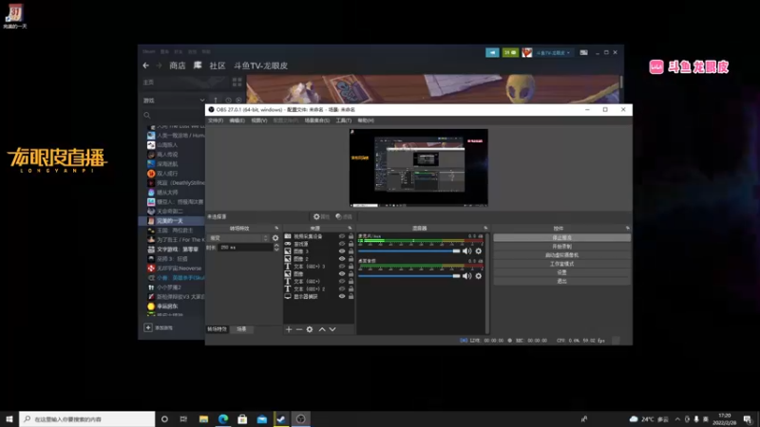Image resolution: width=760 pixels, height=427 pixels.
Task: Switch to the 场景 dock tab
Action: point(241,329)
